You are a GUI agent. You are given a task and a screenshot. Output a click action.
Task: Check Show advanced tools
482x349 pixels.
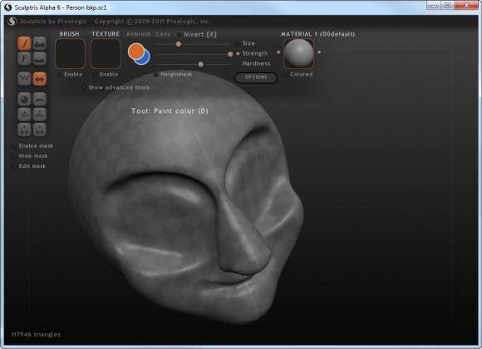[84, 87]
